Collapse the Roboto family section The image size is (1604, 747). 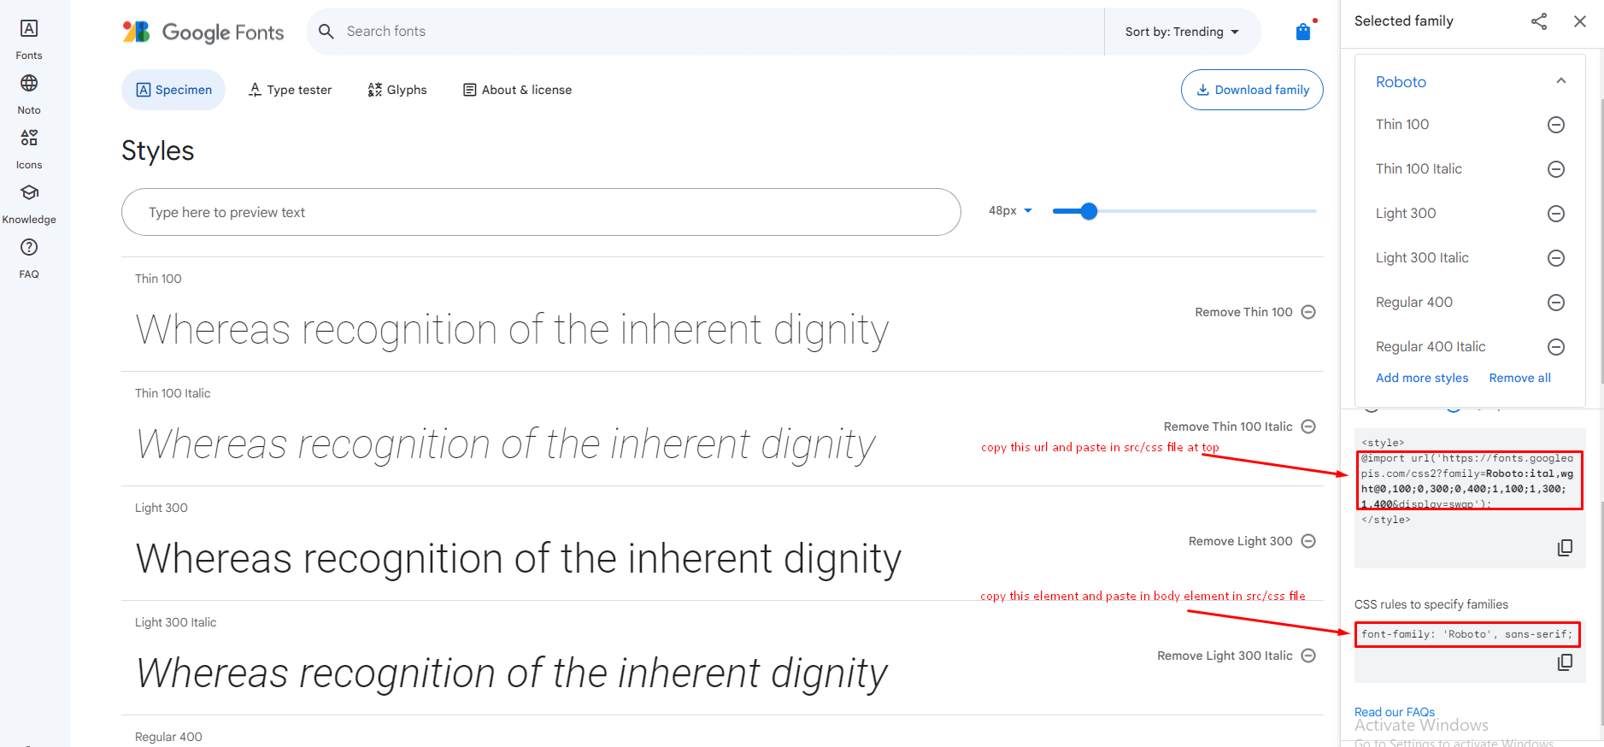coord(1561,81)
